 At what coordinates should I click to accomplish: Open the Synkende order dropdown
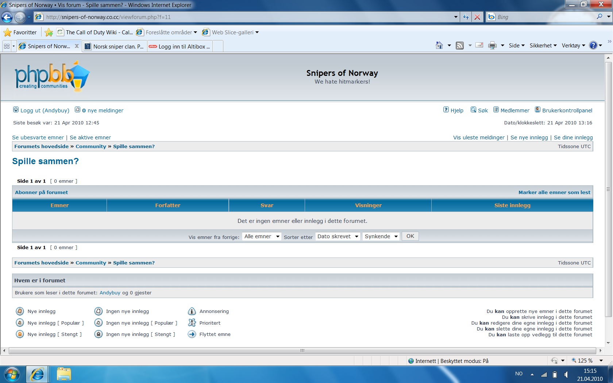click(x=381, y=236)
